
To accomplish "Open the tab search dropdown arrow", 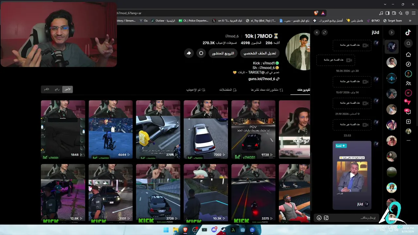I will point(385,4).
